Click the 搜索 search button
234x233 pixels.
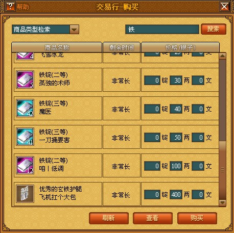(x=214, y=29)
